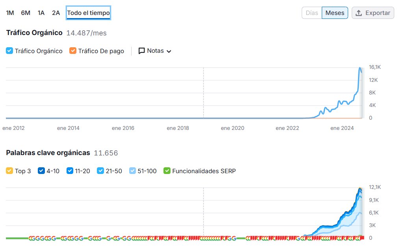
Task: Select the 1M time range
Action: tap(10, 13)
